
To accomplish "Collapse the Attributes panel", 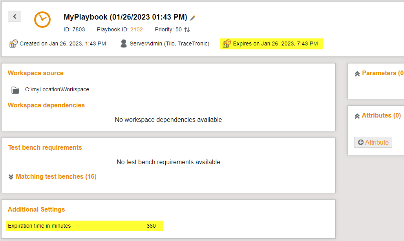I will click(x=357, y=116).
